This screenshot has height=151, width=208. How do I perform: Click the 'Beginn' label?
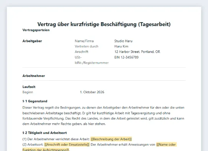pos(28,92)
